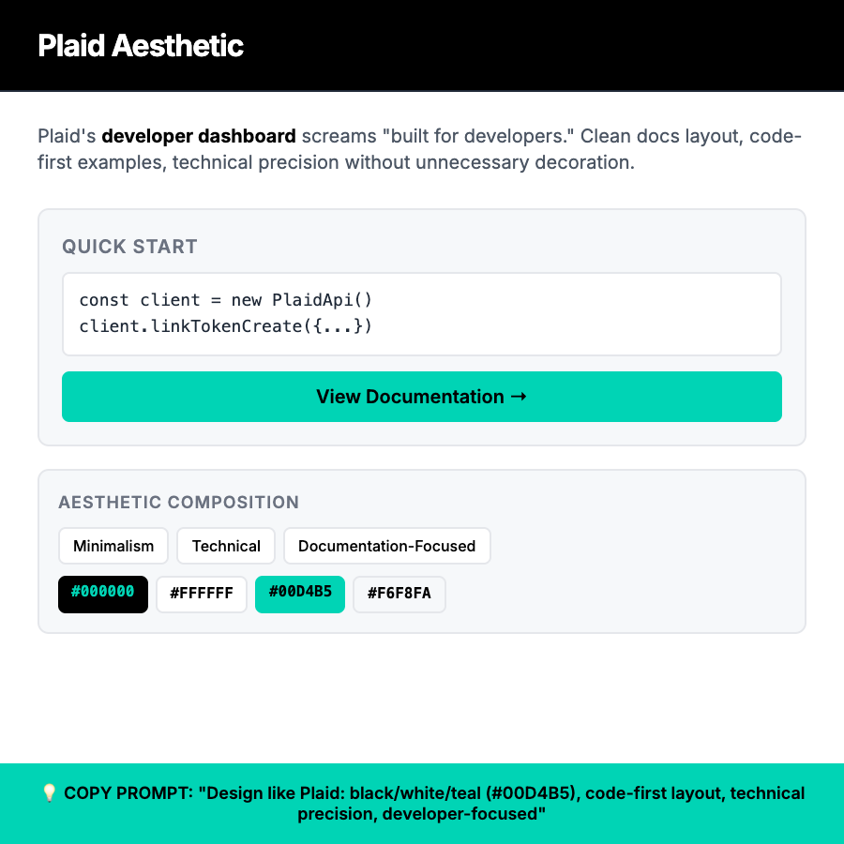Image resolution: width=844 pixels, height=844 pixels.
Task: Click the arrow icon inside View Documentation
Action: coord(518,397)
